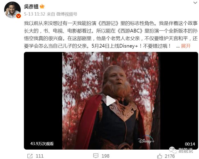Like the post with thumbs-up icon
Screen dimensions: 199x159
(159, 156)
